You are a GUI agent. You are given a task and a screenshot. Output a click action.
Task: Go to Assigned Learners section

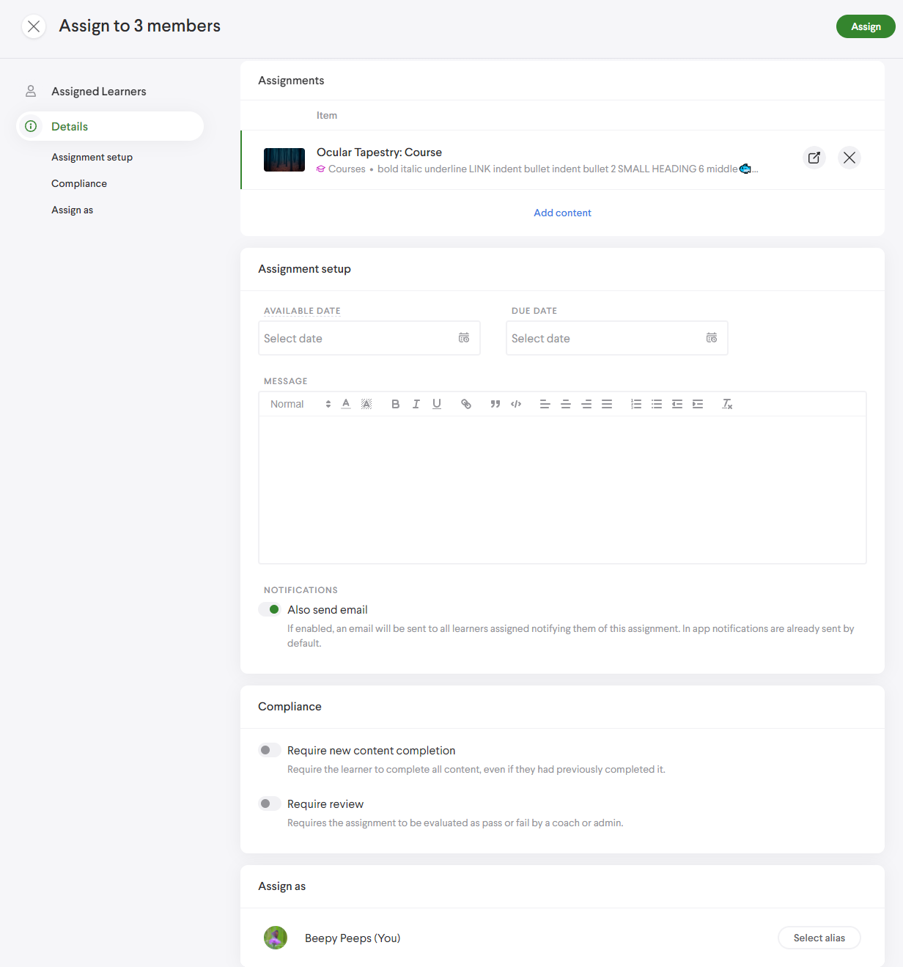click(x=98, y=92)
